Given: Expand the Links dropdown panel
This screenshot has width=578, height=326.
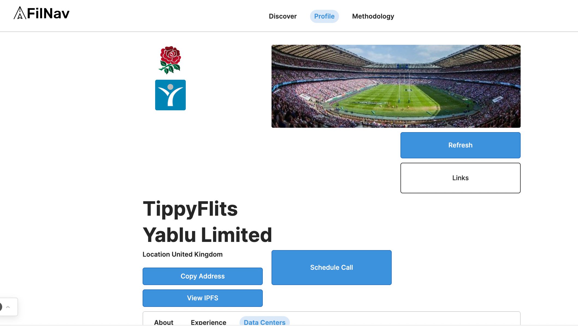Looking at the screenshot, I should (461, 178).
